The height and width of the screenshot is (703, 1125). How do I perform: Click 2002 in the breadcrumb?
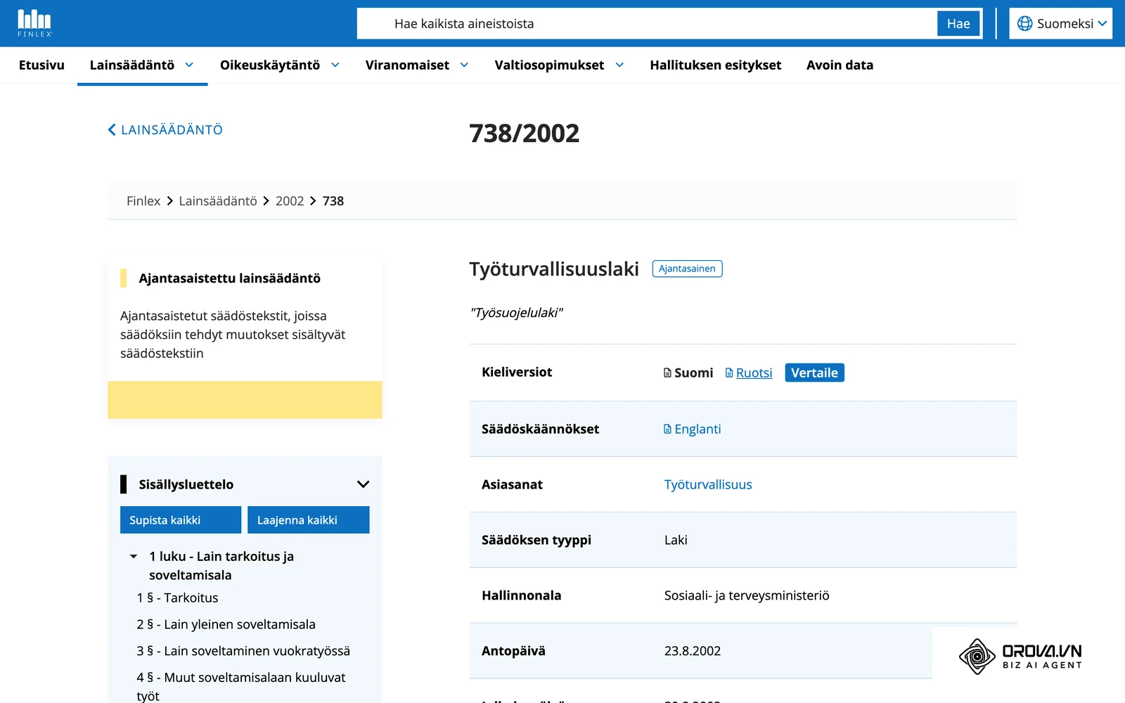(290, 201)
